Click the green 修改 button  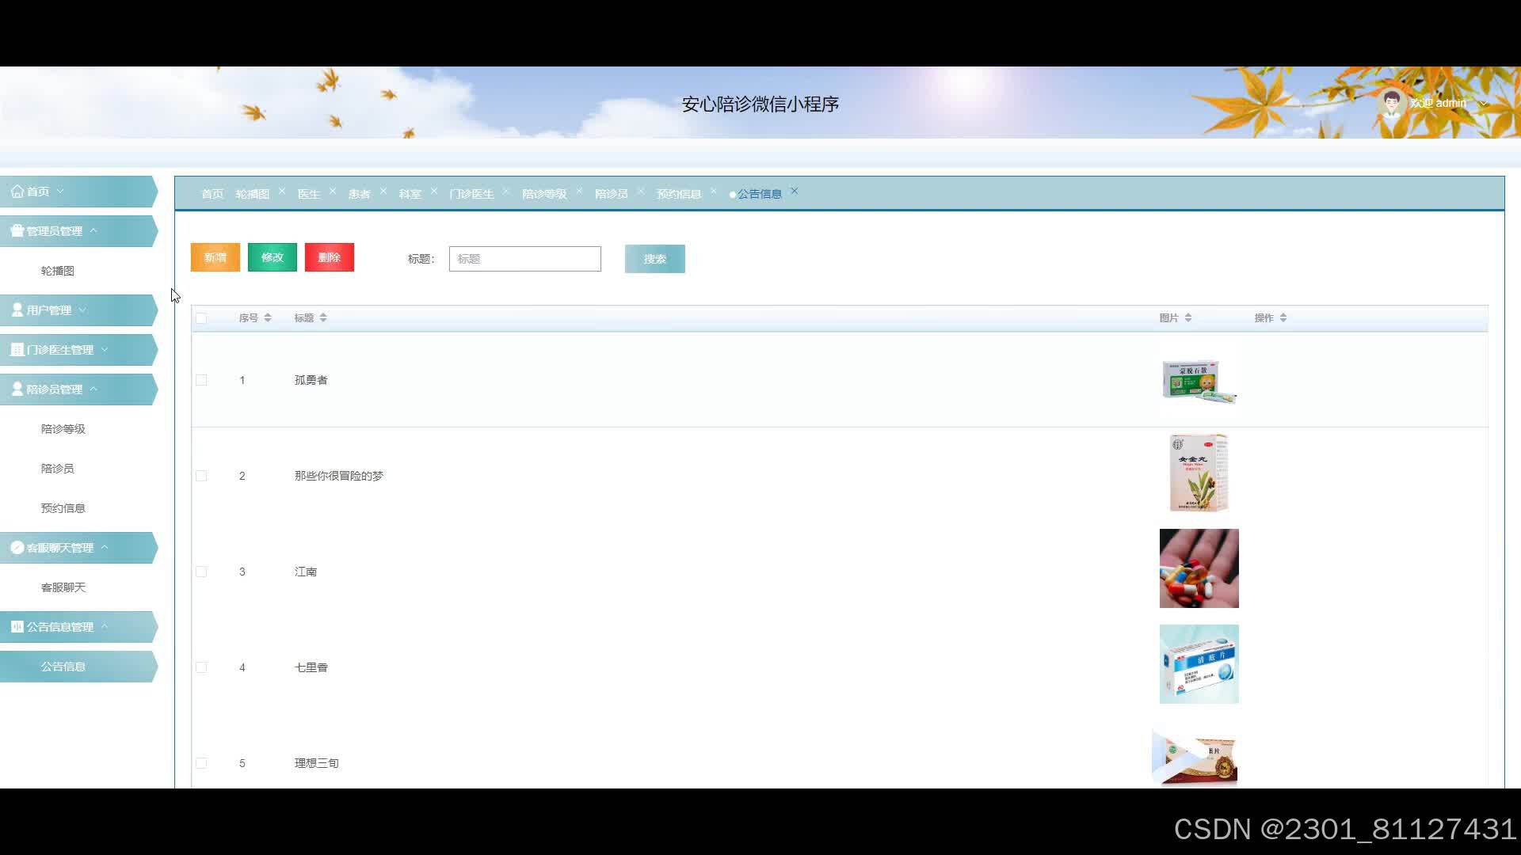273,257
